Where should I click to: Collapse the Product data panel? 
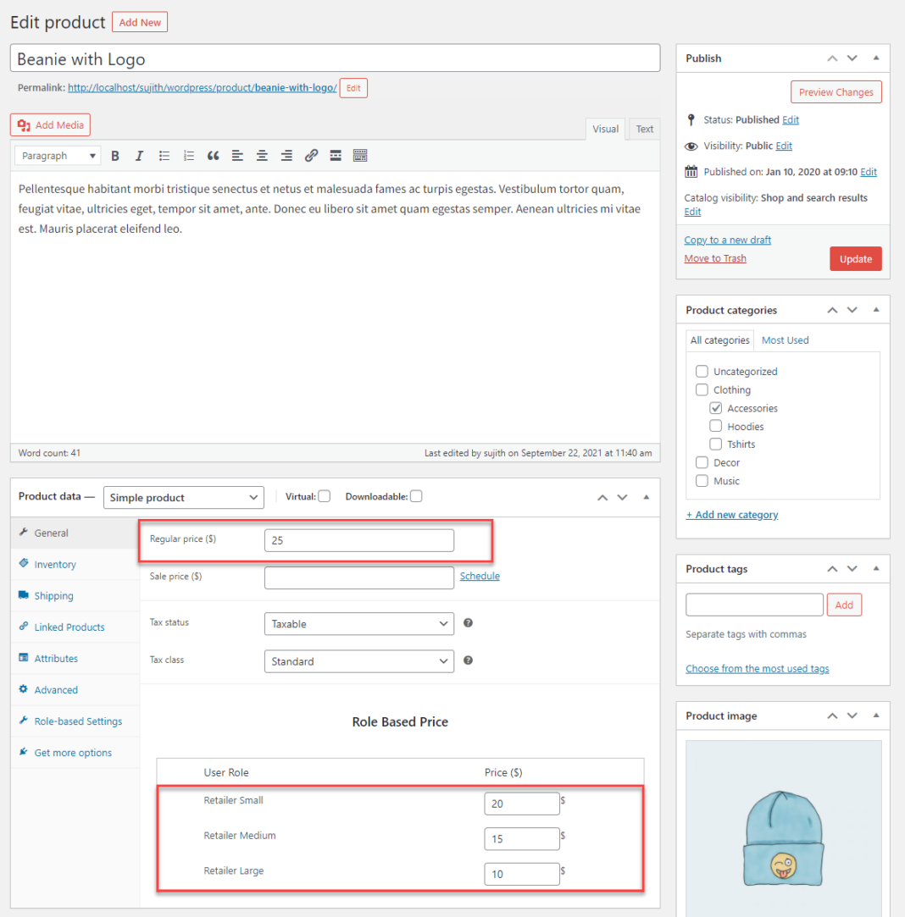(647, 497)
